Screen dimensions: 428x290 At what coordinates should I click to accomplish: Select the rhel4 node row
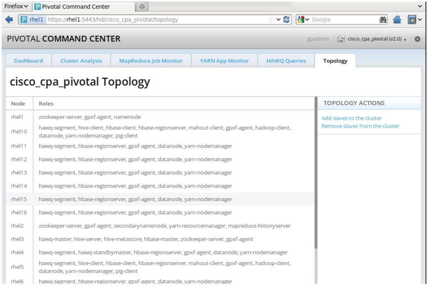point(160,252)
